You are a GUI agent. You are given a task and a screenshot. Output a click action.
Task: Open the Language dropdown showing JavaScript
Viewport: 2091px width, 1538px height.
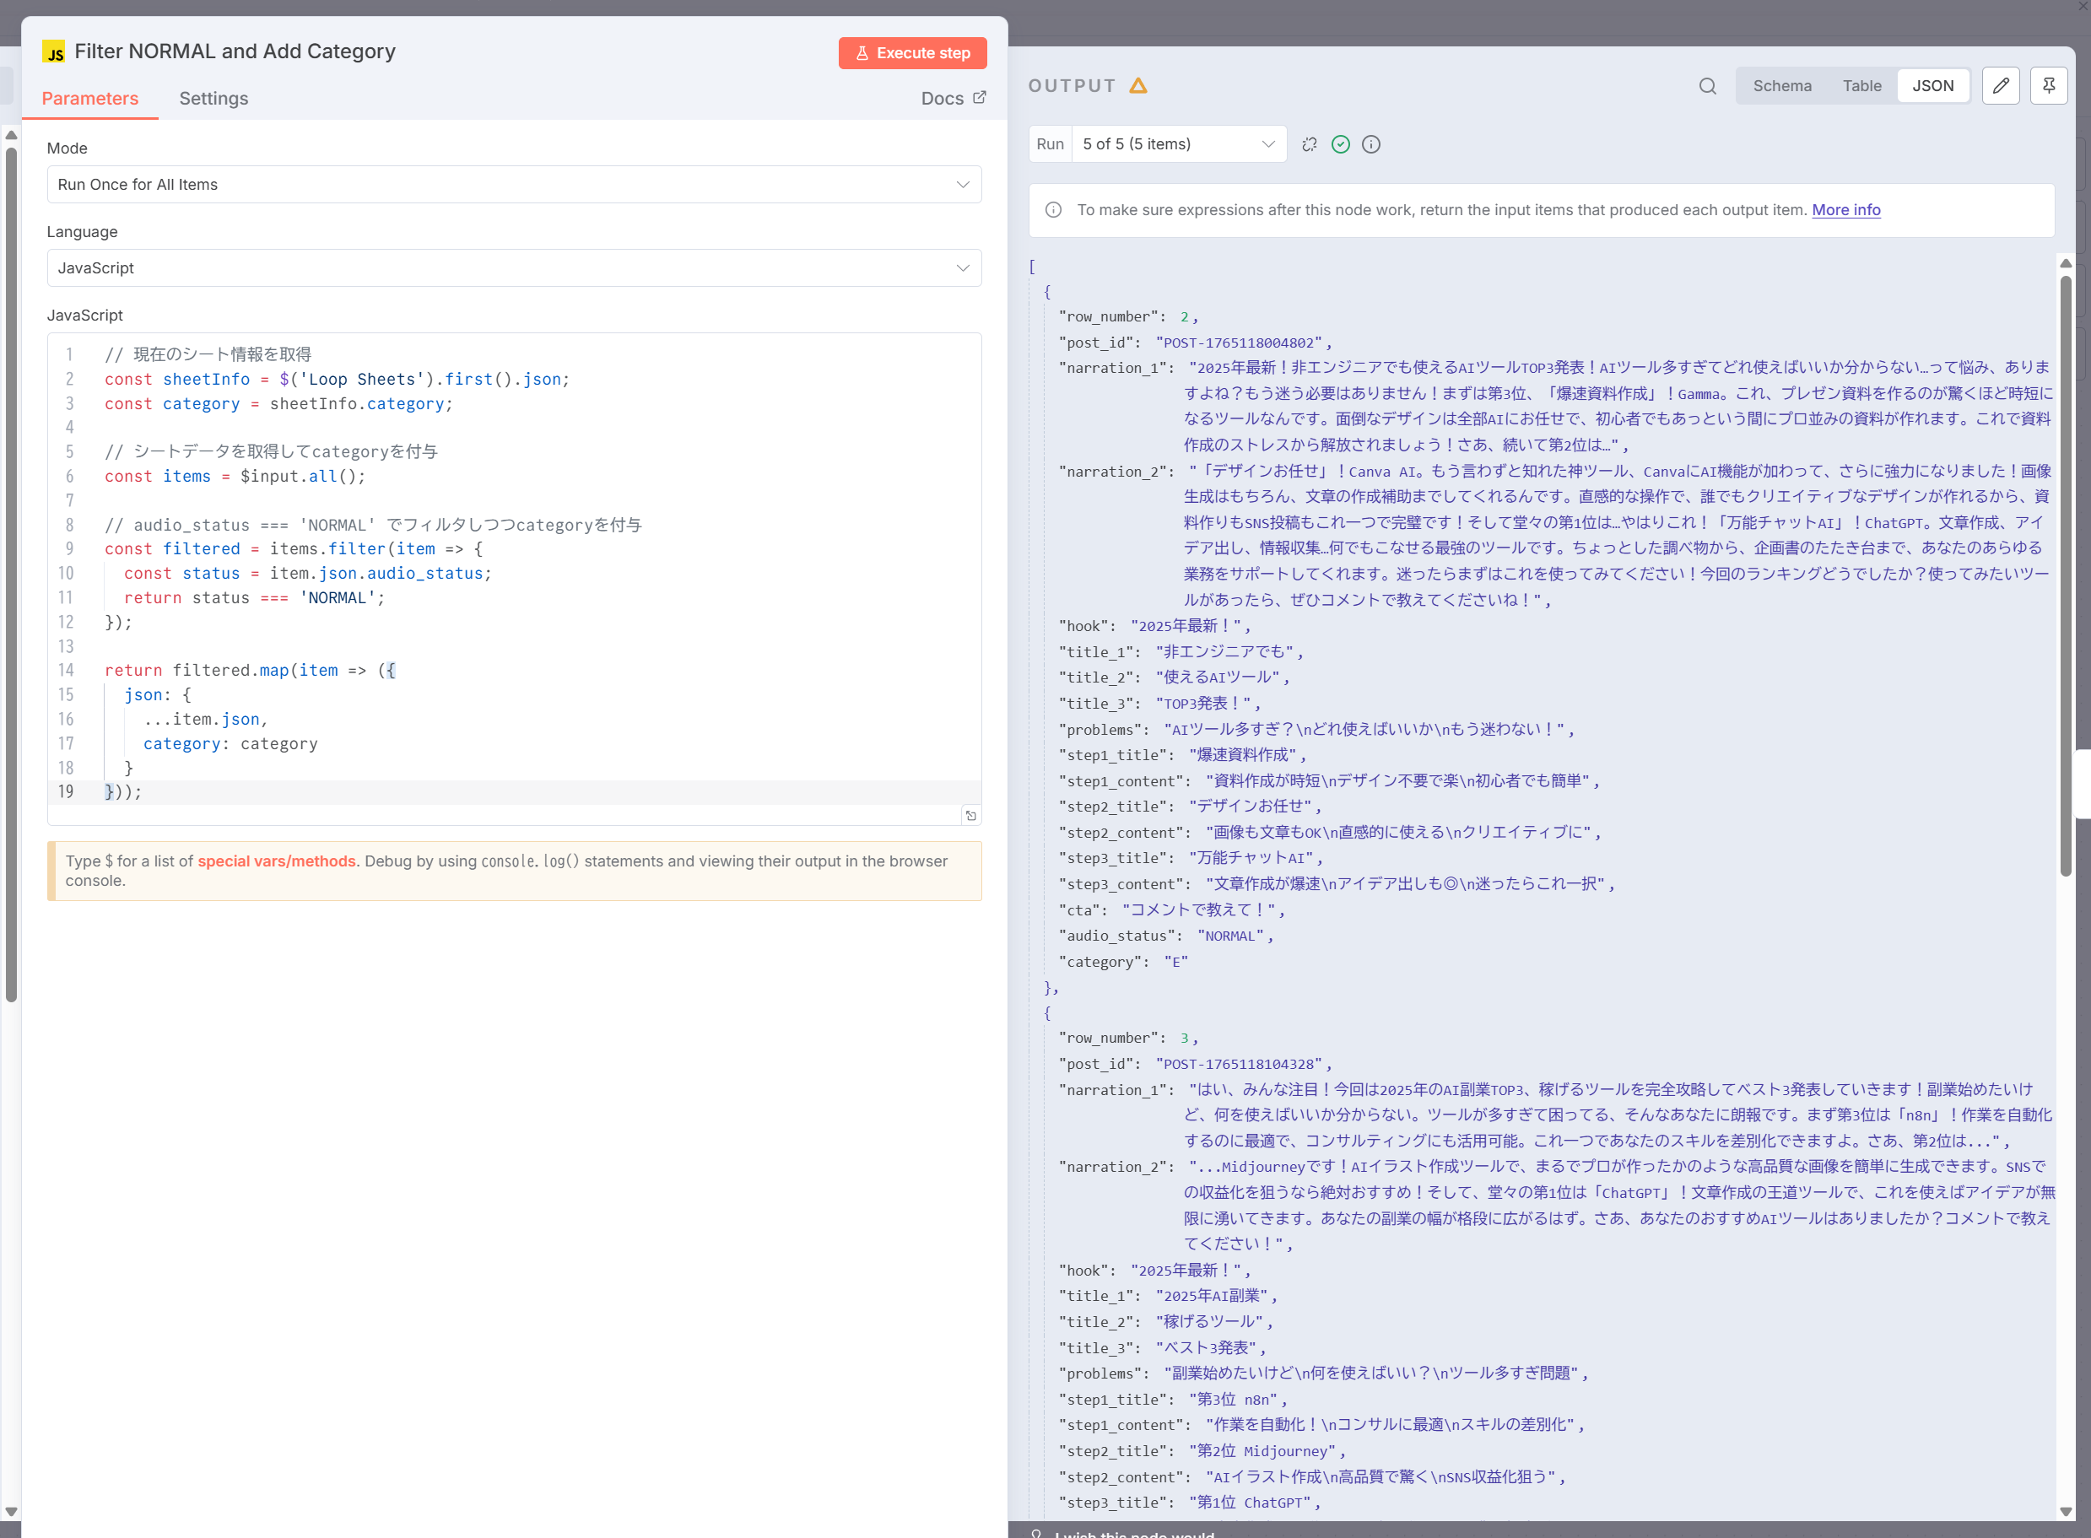pos(514,268)
